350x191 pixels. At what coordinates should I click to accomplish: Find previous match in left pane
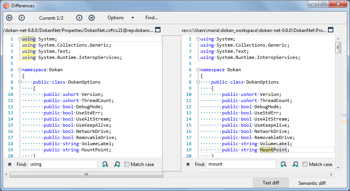[x=105, y=164]
